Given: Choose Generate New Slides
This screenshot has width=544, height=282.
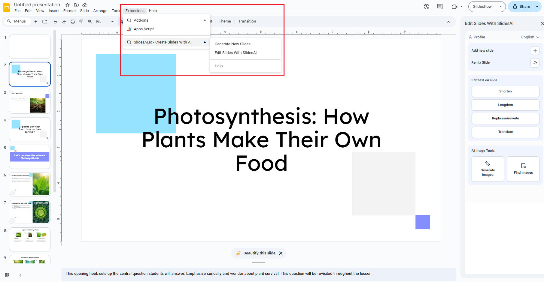Looking at the screenshot, I should (x=245, y=44).
